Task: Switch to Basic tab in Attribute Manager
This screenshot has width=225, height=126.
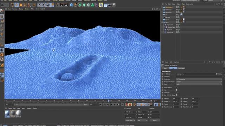Action: click(x=165, y=68)
